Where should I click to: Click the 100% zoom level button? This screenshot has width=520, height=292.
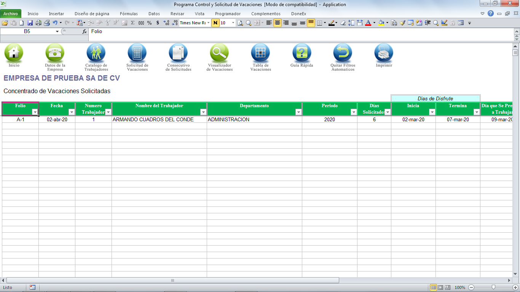[x=460, y=287]
